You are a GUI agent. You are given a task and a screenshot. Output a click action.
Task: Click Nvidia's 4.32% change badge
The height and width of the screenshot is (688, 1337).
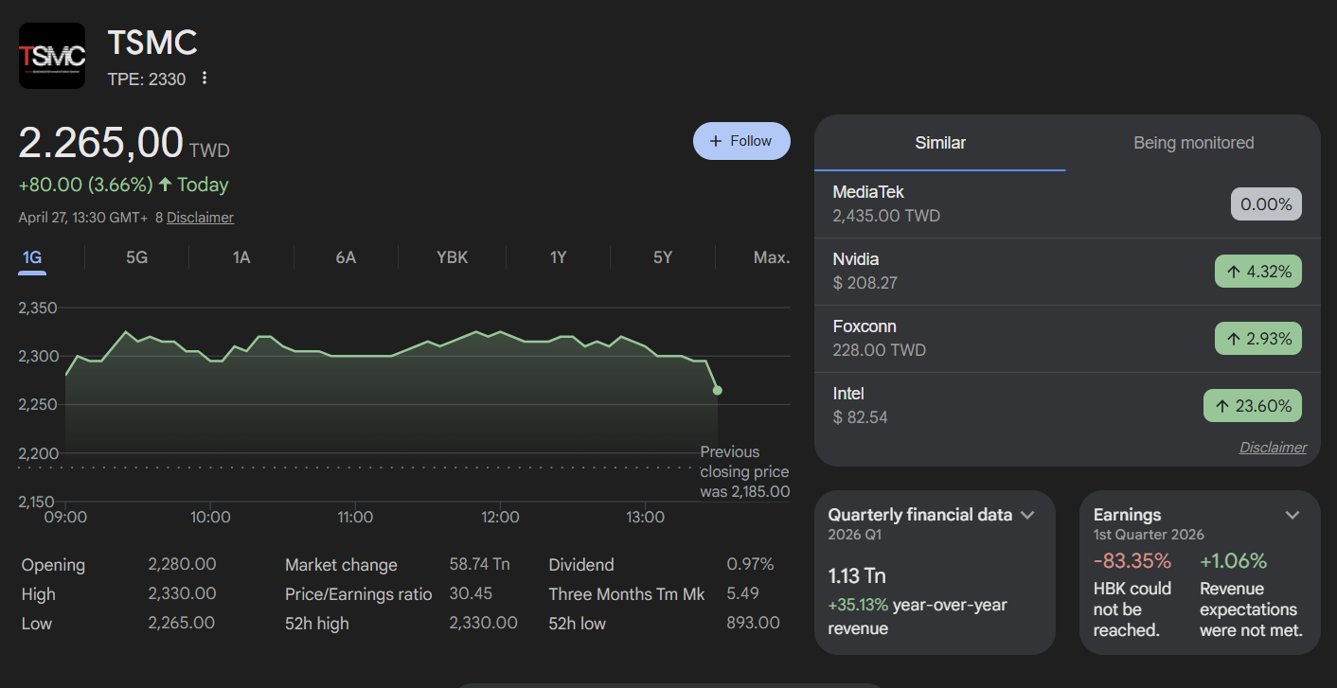[1257, 272]
